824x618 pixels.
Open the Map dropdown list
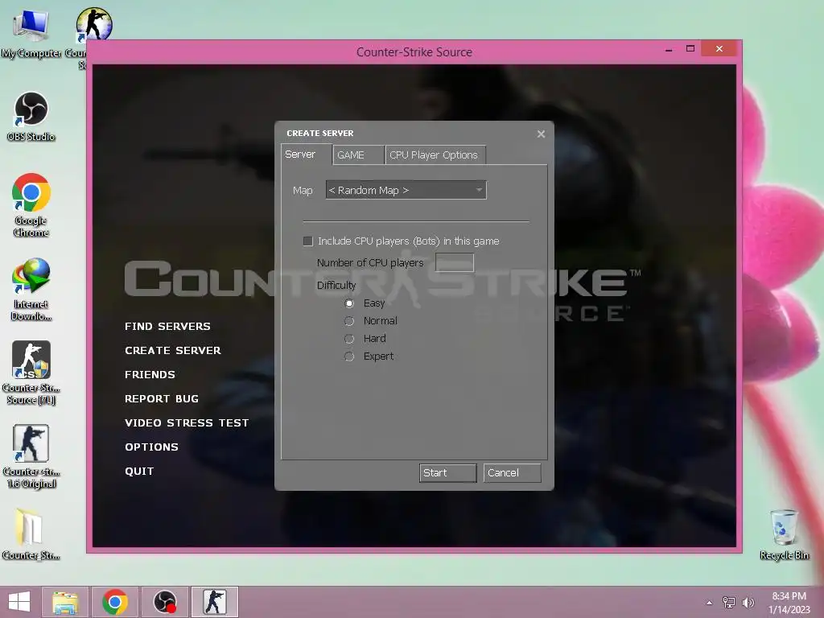pos(406,190)
